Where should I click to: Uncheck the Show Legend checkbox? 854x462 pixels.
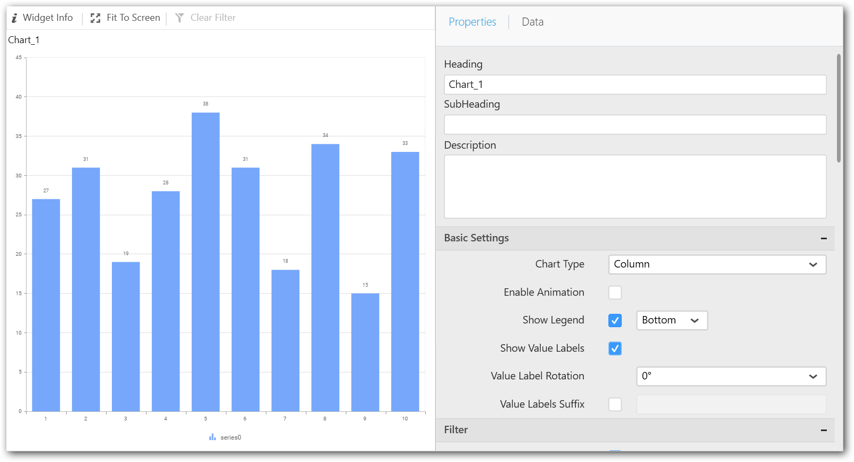click(615, 320)
